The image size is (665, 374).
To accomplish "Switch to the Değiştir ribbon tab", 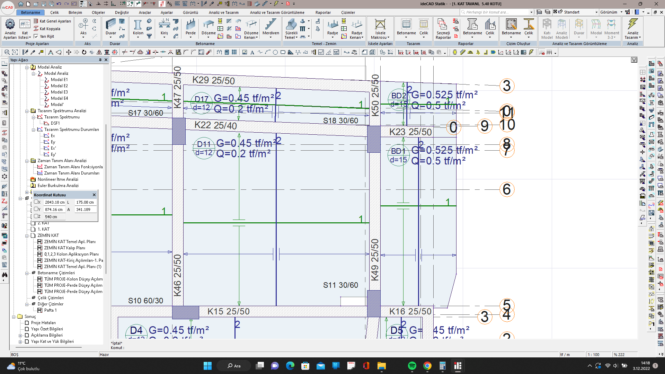I will (122, 12).
